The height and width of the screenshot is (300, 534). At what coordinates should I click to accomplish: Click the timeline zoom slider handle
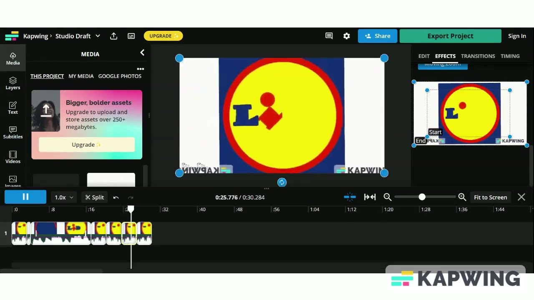click(x=422, y=197)
